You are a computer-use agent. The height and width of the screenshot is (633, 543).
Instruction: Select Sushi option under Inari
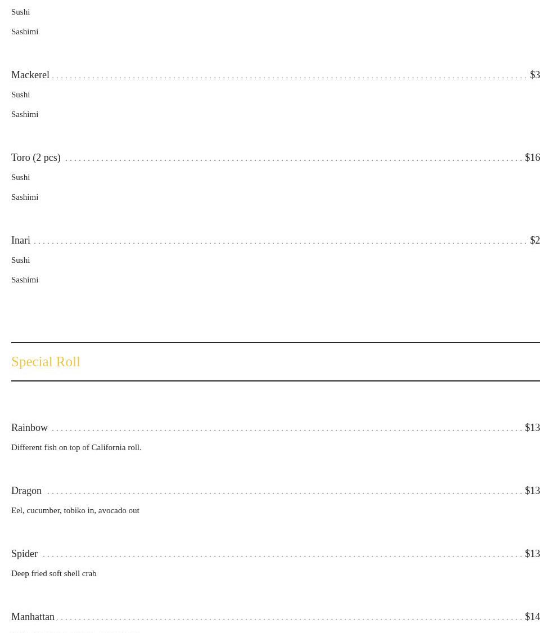(21, 260)
